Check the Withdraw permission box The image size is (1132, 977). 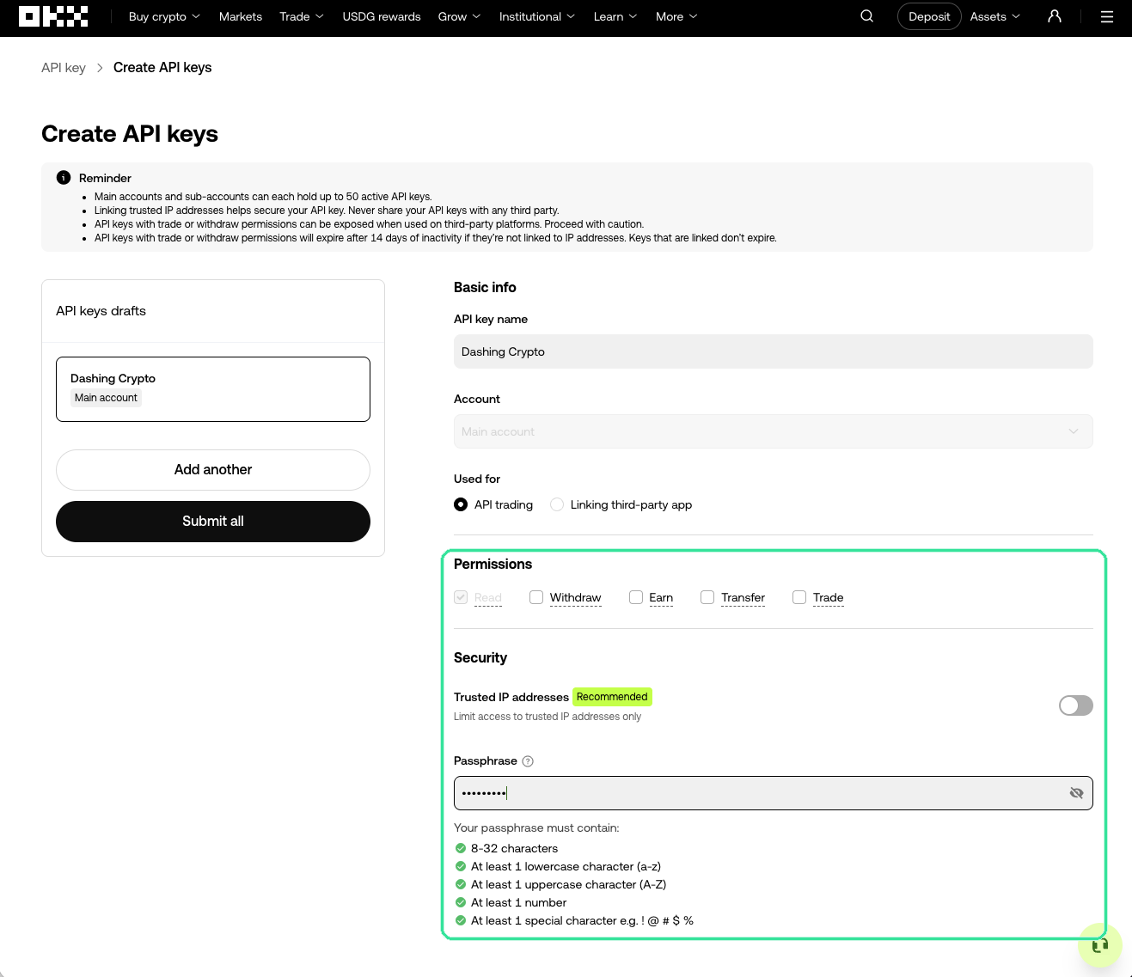pyautogui.click(x=536, y=597)
